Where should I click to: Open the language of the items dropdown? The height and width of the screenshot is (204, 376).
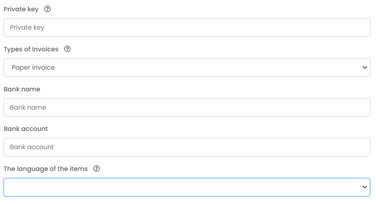(187, 187)
